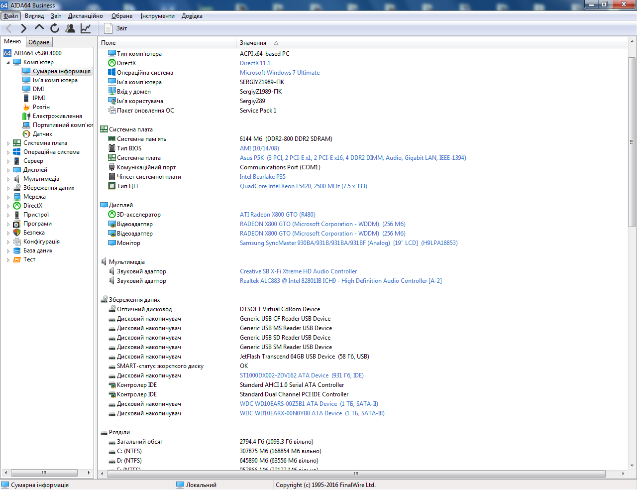Expand the Мережа tree node
Screen dimensions: 637x490
click(x=8, y=197)
